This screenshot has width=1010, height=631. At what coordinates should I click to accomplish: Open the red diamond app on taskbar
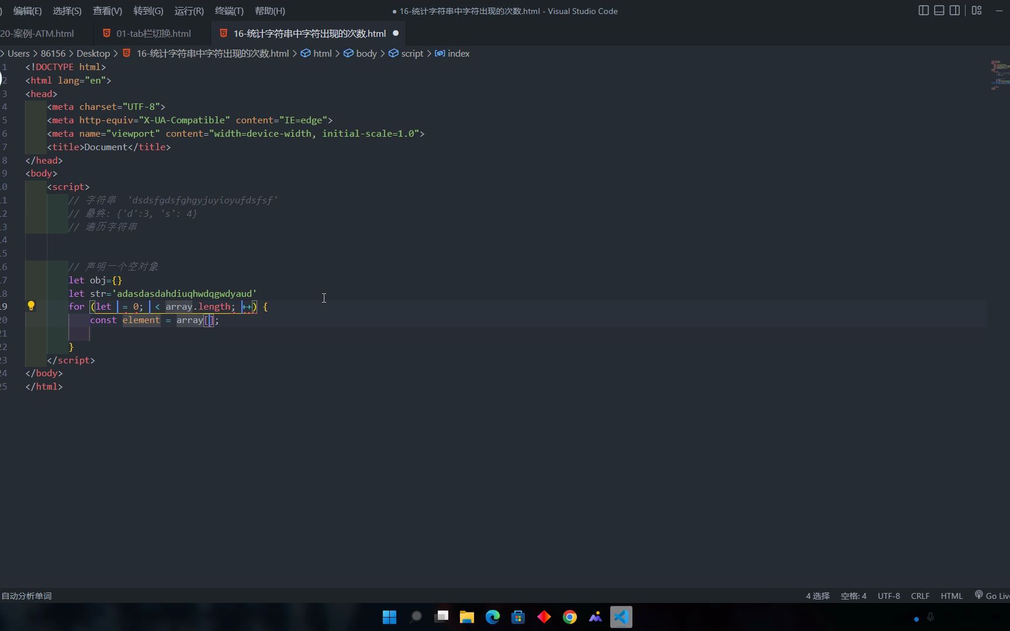[544, 617]
